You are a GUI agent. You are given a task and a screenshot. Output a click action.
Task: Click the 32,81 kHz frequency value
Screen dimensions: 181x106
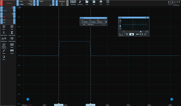pyautogui.click(x=90, y=24)
